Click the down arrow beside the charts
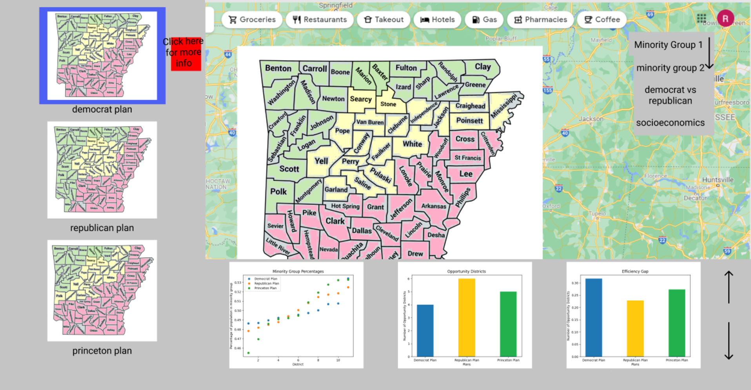Viewport: 751px width, 390px height. point(728,341)
